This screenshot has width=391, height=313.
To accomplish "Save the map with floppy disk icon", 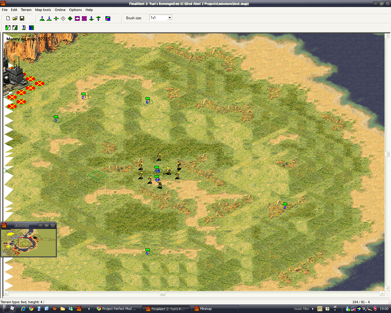I will (22, 18).
